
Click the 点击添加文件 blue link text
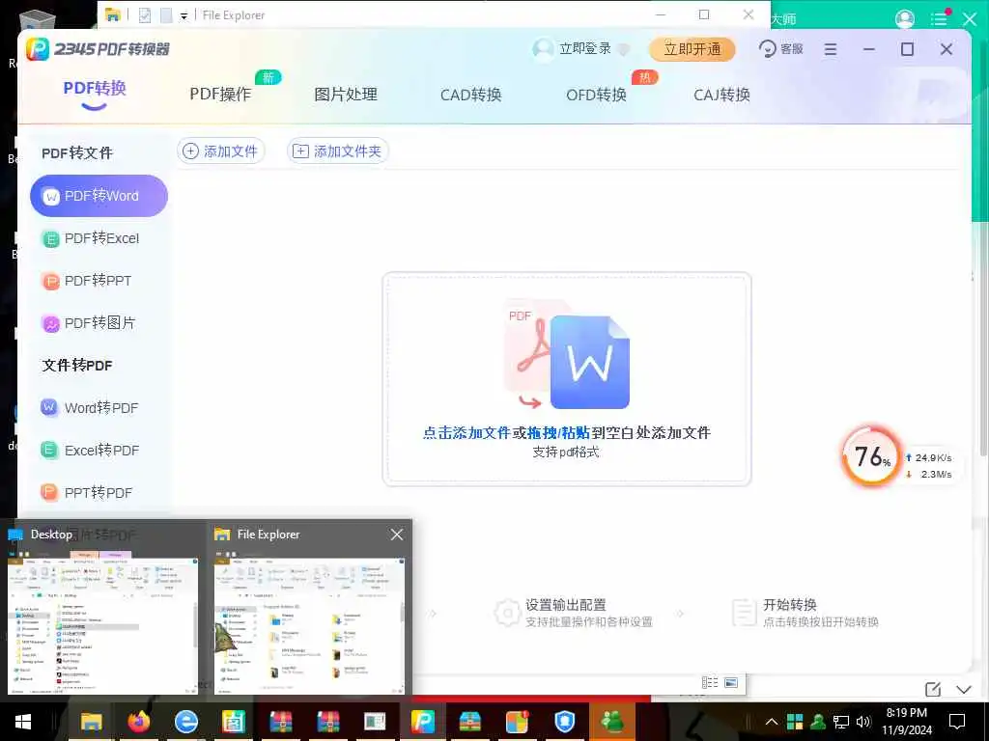[466, 433]
